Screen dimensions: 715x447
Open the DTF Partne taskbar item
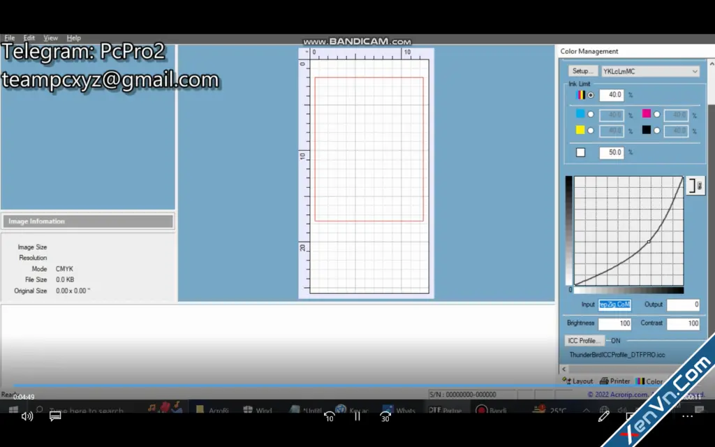(445, 411)
